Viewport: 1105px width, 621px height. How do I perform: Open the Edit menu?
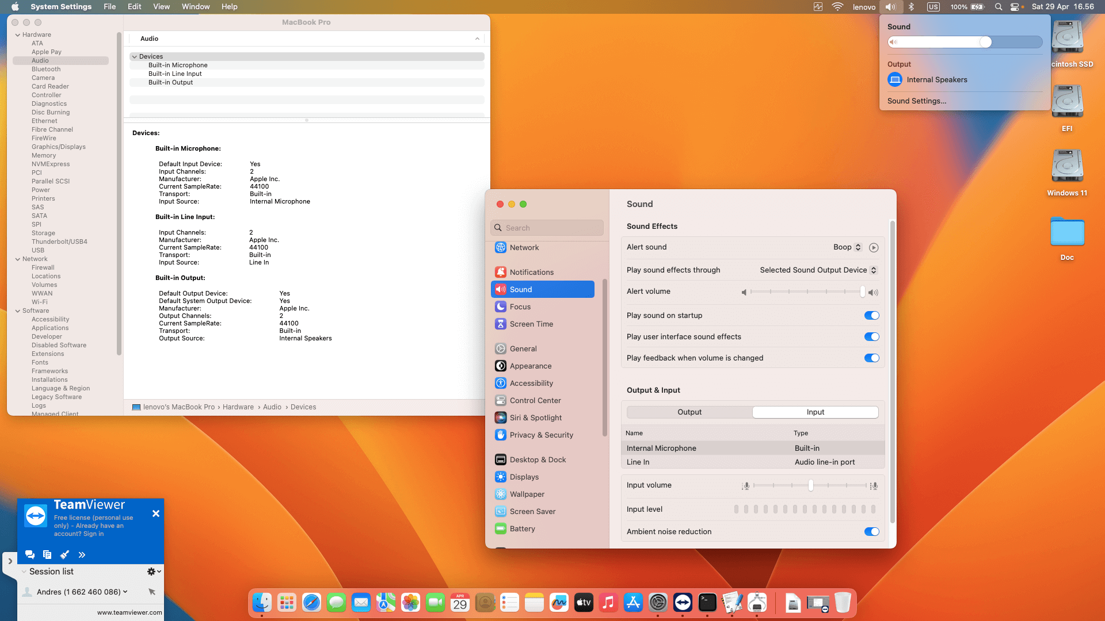click(x=135, y=7)
